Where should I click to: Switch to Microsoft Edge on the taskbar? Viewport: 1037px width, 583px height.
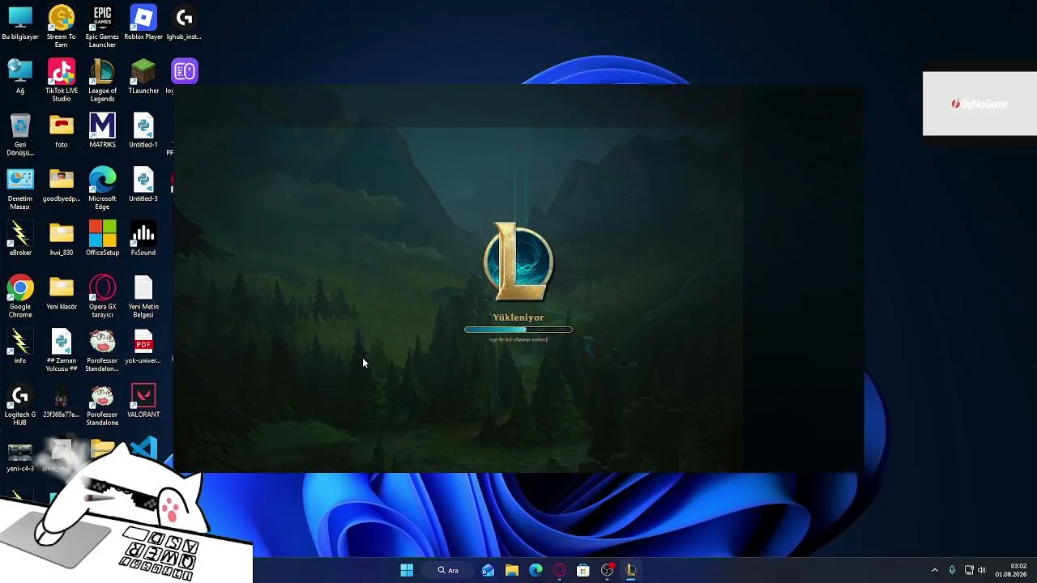[536, 570]
